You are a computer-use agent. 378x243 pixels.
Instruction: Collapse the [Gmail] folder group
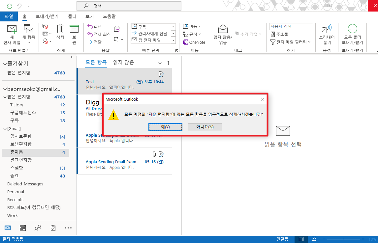5,129
